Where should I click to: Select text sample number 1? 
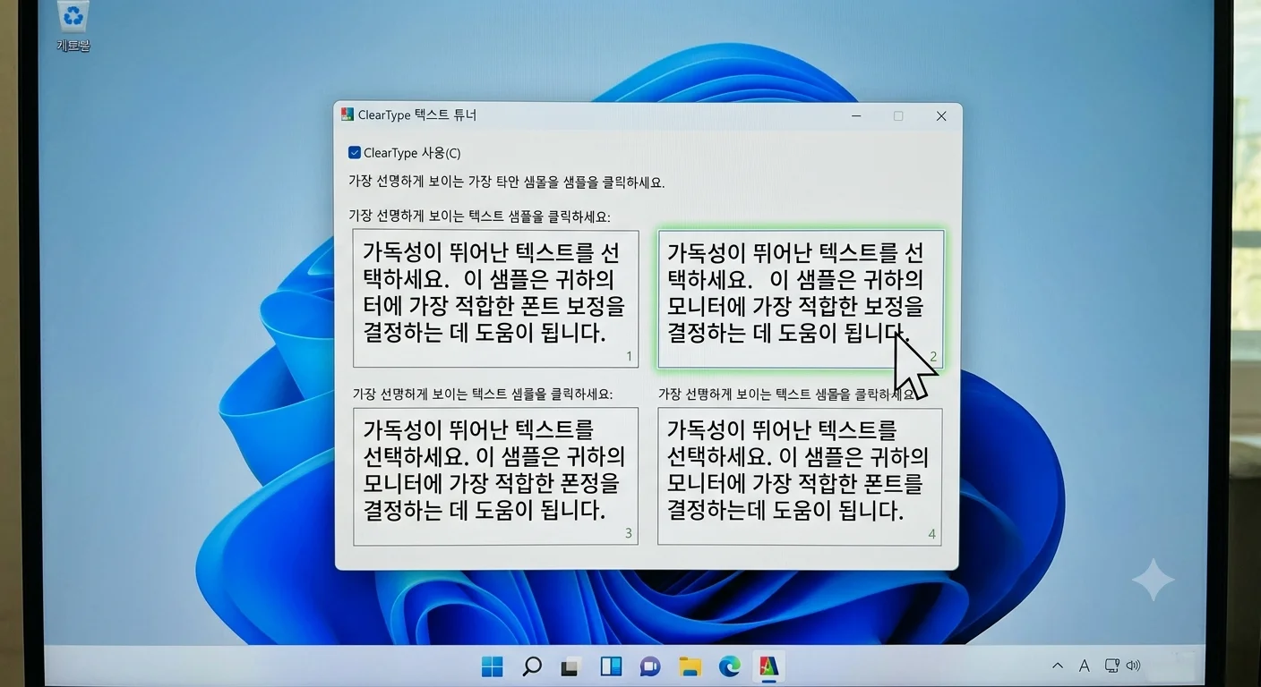tap(495, 299)
